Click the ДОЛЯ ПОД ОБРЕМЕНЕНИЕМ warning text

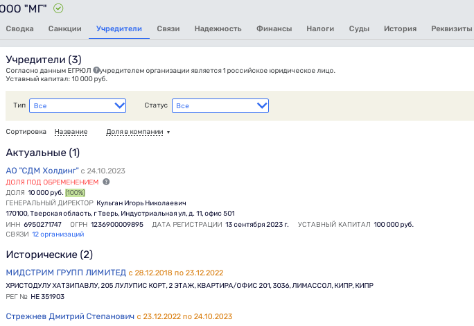point(52,182)
